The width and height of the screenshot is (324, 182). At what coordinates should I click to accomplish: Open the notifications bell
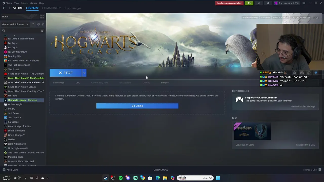268,3
